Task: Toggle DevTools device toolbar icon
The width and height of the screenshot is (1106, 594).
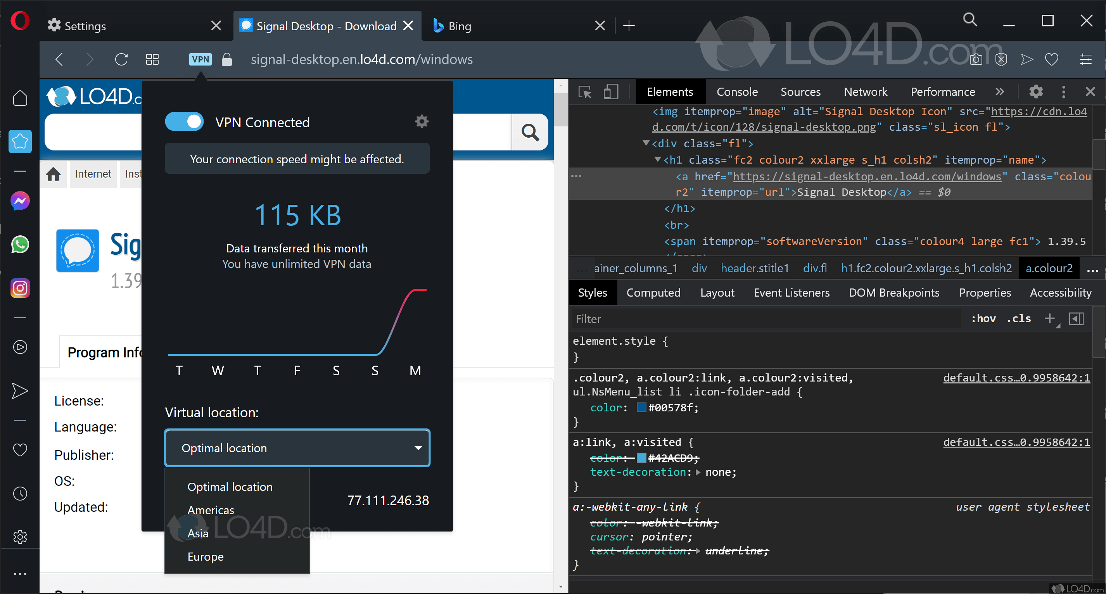Action: coord(610,92)
